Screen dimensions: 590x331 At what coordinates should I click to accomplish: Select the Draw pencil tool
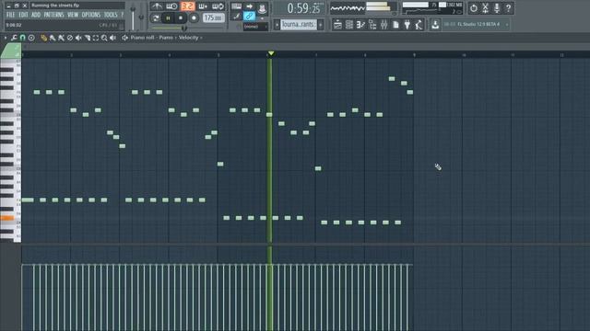43,38
